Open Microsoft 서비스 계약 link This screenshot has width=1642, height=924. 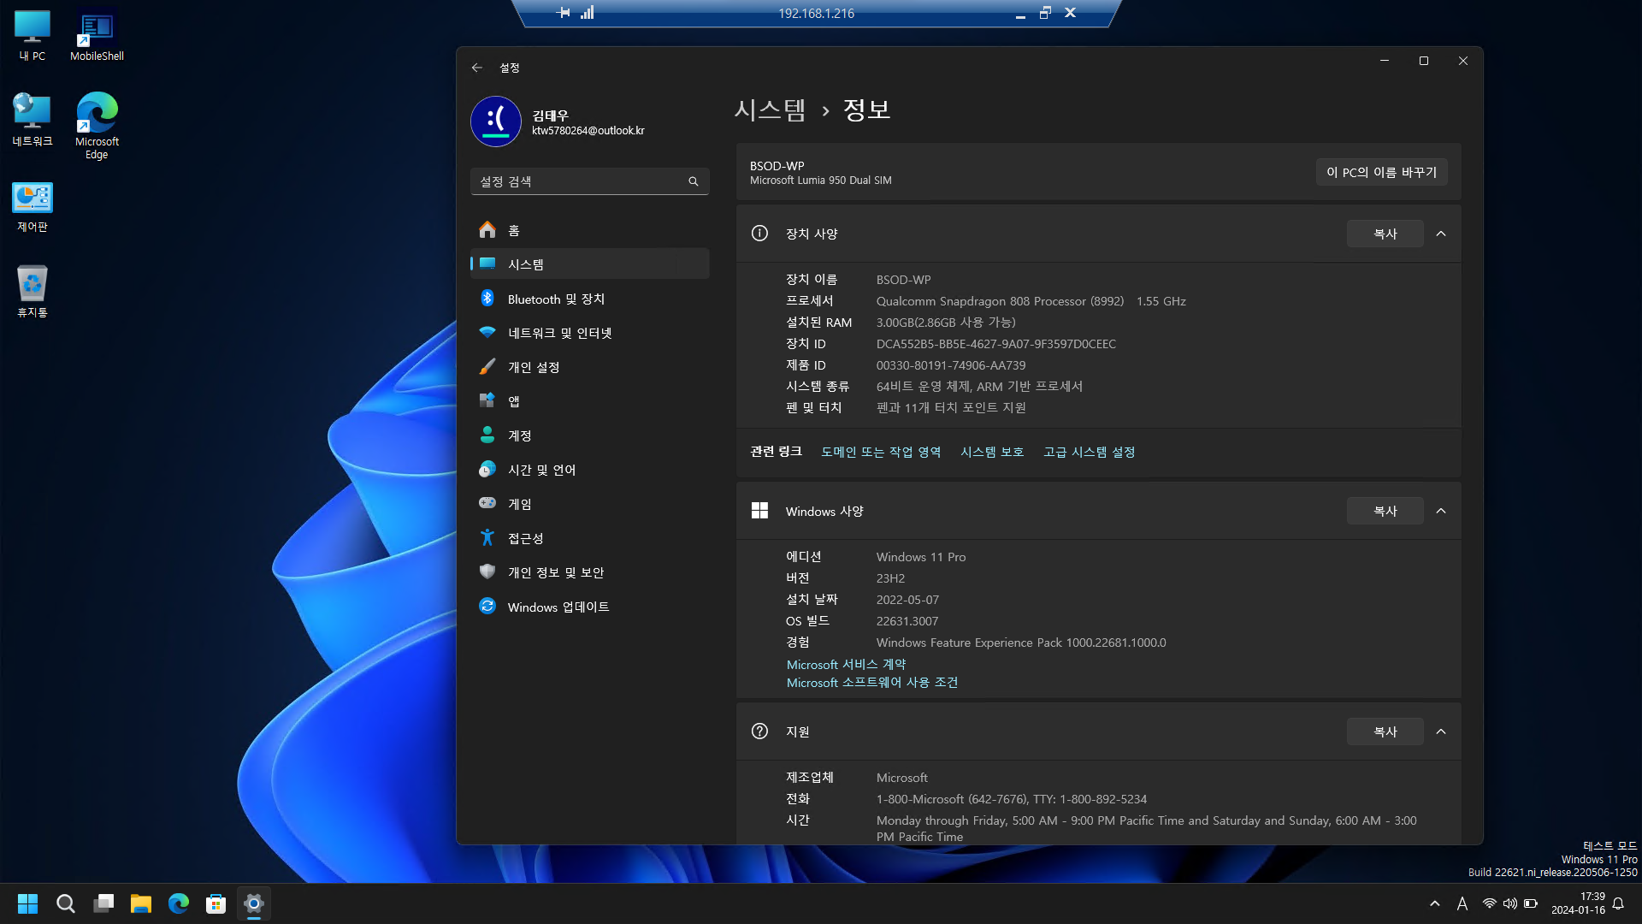click(x=846, y=664)
